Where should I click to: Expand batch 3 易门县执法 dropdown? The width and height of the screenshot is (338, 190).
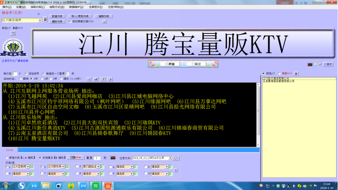(98, 167)
